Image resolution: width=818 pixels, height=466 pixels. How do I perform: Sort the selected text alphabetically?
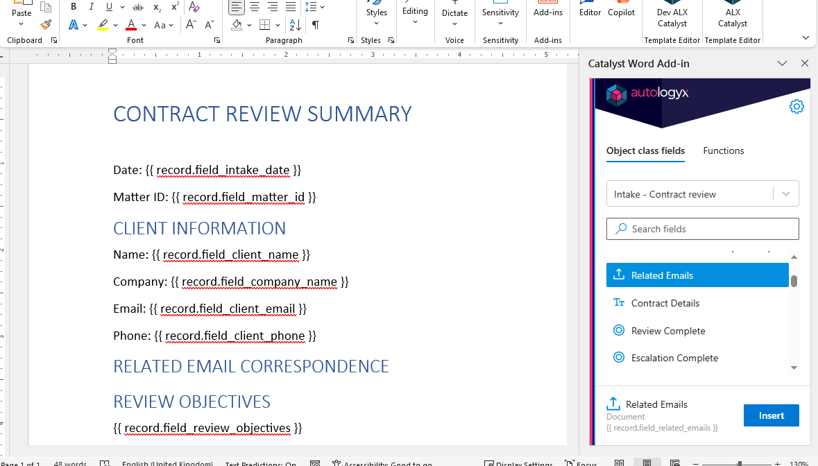(x=295, y=25)
